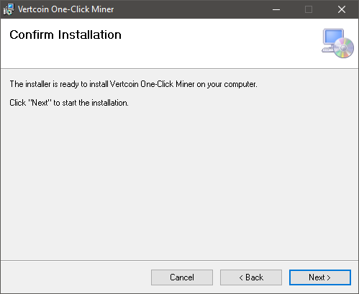Go back using the Back button
This screenshot has height=294, width=359.
pos(251,277)
